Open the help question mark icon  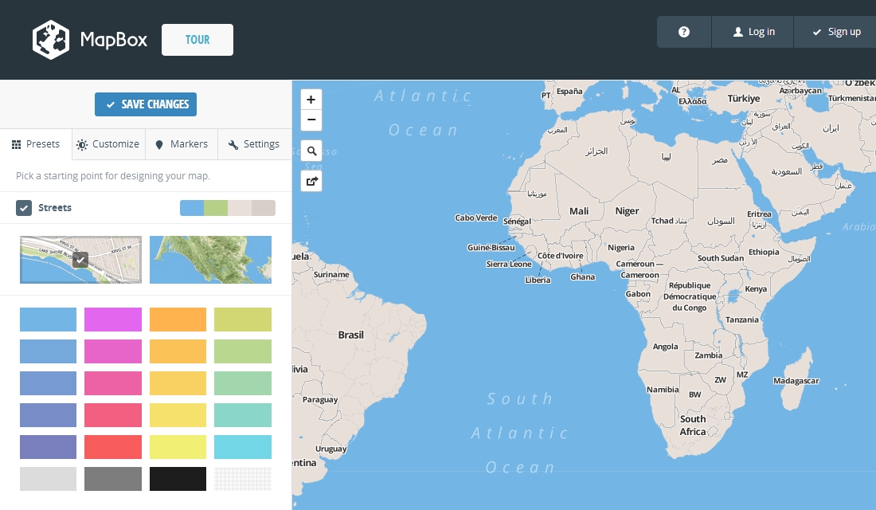point(683,32)
